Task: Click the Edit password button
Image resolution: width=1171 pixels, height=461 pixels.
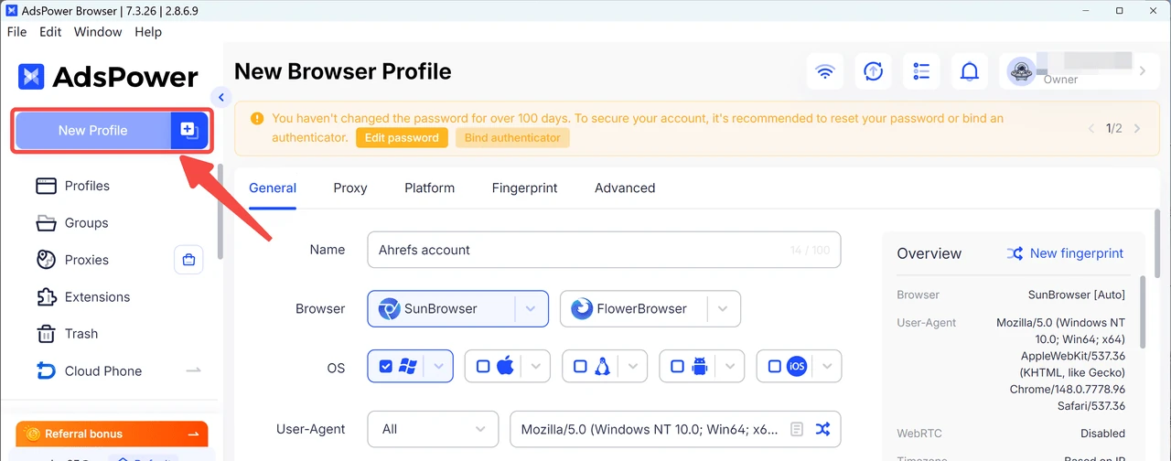Action: (x=402, y=138)
